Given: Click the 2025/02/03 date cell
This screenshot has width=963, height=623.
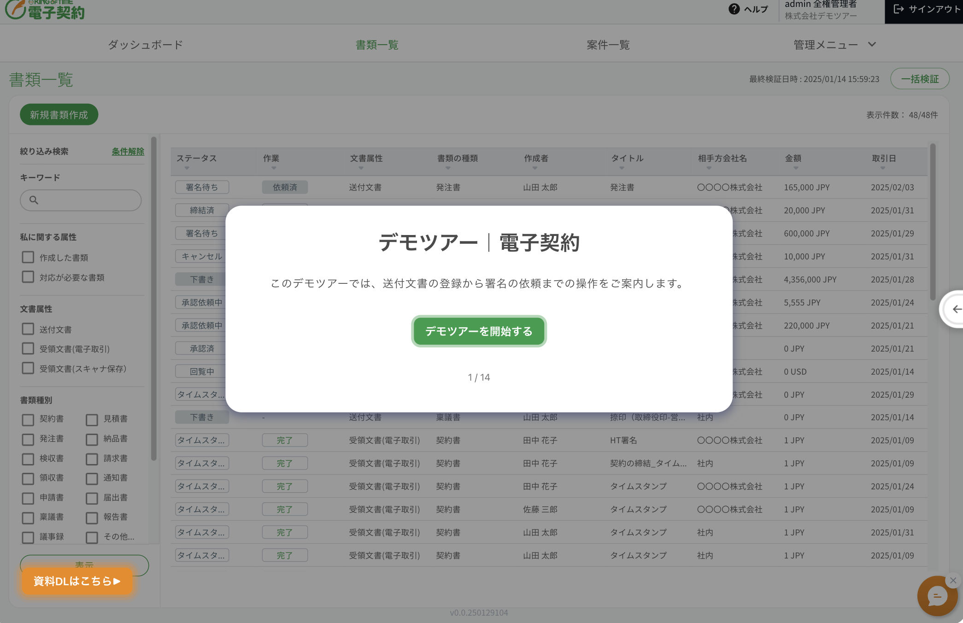Looking at the screenshot, I should click(892, 187).
